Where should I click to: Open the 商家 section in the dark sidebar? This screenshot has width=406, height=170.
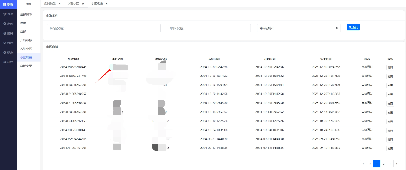tap(8, 14)
